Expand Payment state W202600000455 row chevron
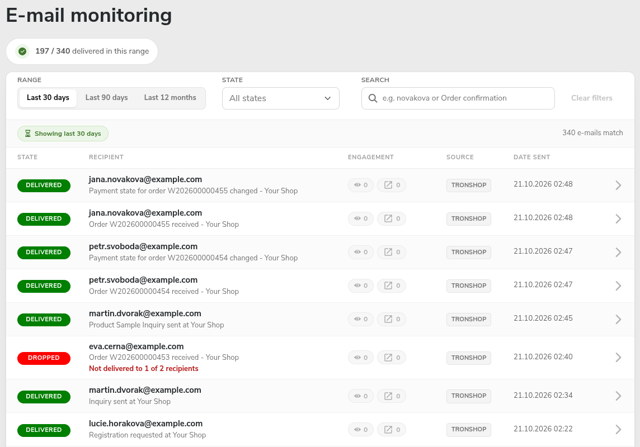Viewport: 640px width, 447px height. click(618, 186)
